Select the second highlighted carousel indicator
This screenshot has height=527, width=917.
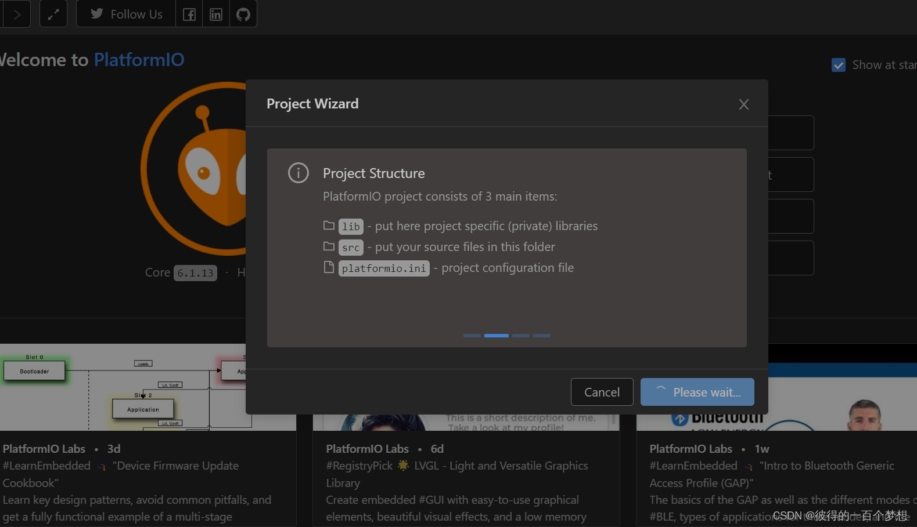497,335
